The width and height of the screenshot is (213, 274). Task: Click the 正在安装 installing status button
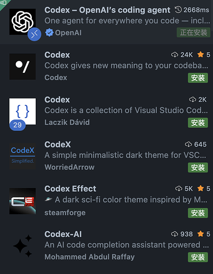193,32
